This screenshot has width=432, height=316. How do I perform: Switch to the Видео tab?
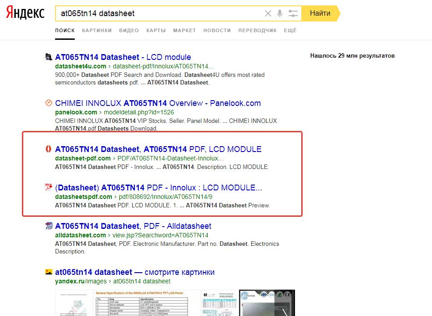pyautogui.click(x=129, y=30)
